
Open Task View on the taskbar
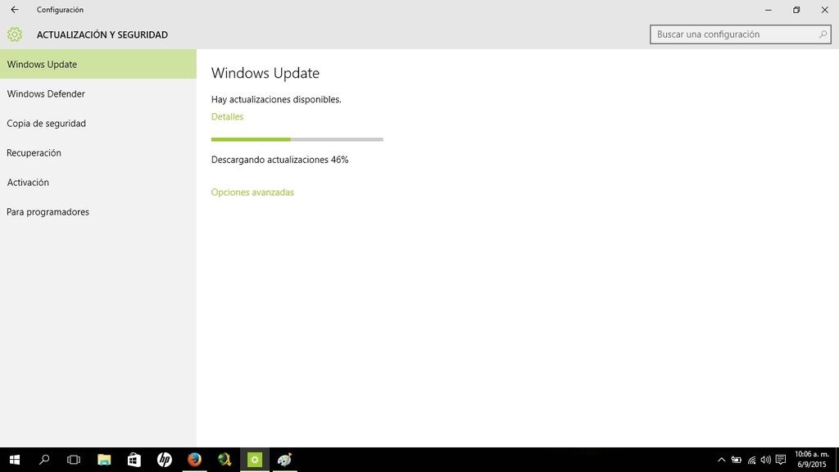(74, 460)
